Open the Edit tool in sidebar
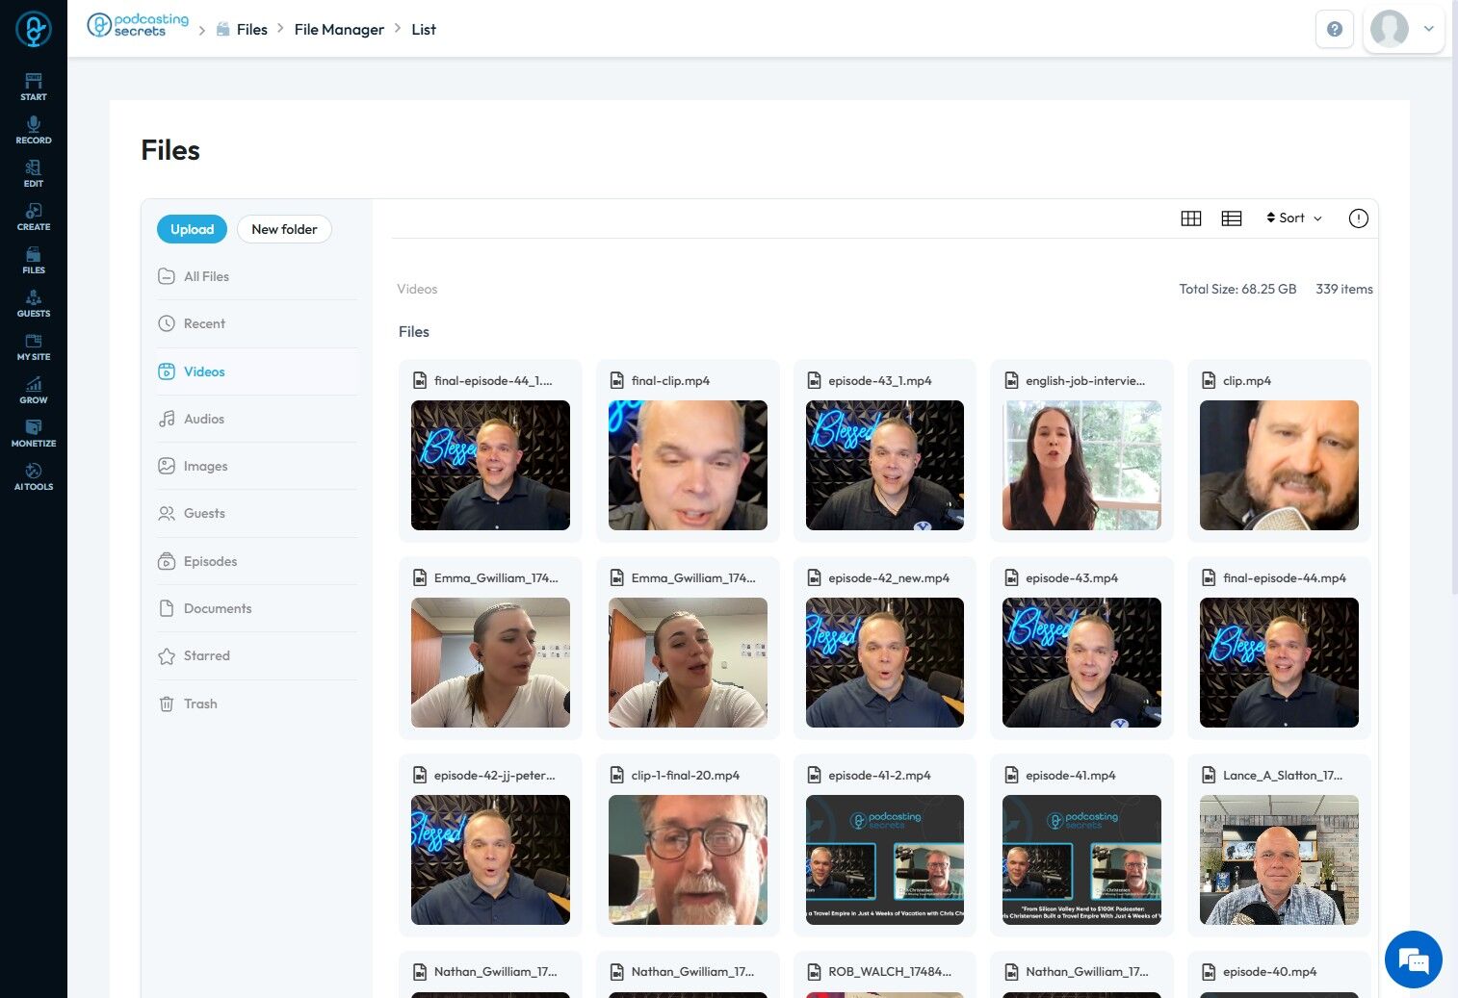The width and height of the screenshot is (1458, 998). (x=34, y=173)
